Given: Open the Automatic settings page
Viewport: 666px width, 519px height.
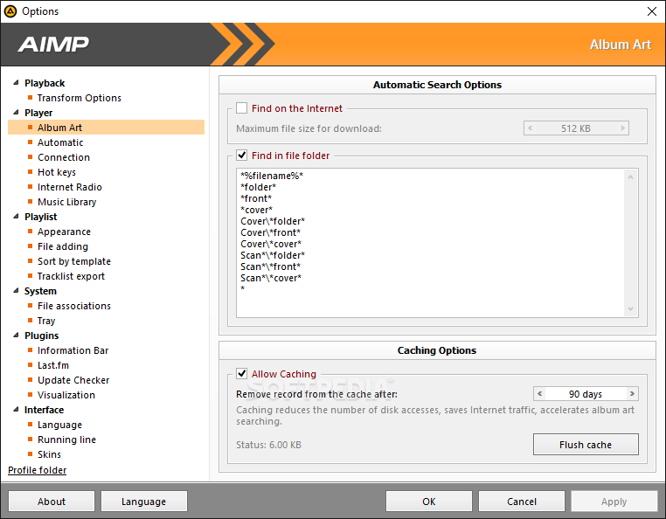Looking at the screenshot, I should (60, 142).
